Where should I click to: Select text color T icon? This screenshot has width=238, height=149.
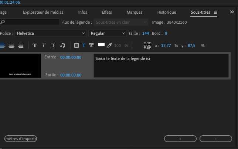84,45
